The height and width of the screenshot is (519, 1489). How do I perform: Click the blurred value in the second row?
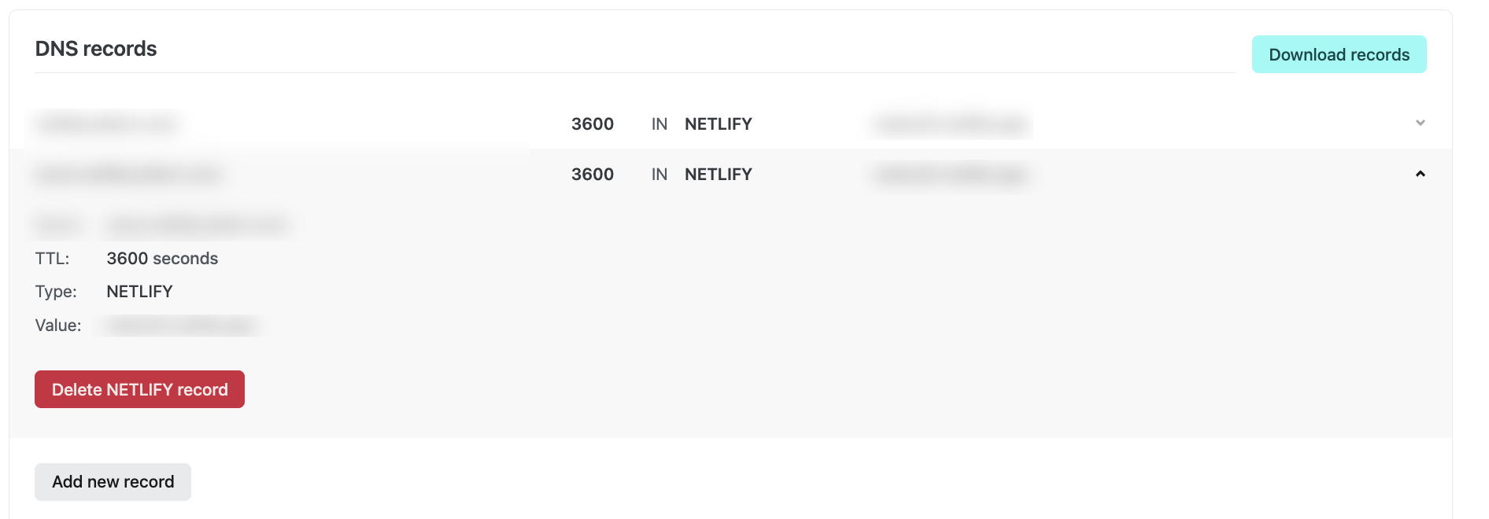(x=949, y=175)
